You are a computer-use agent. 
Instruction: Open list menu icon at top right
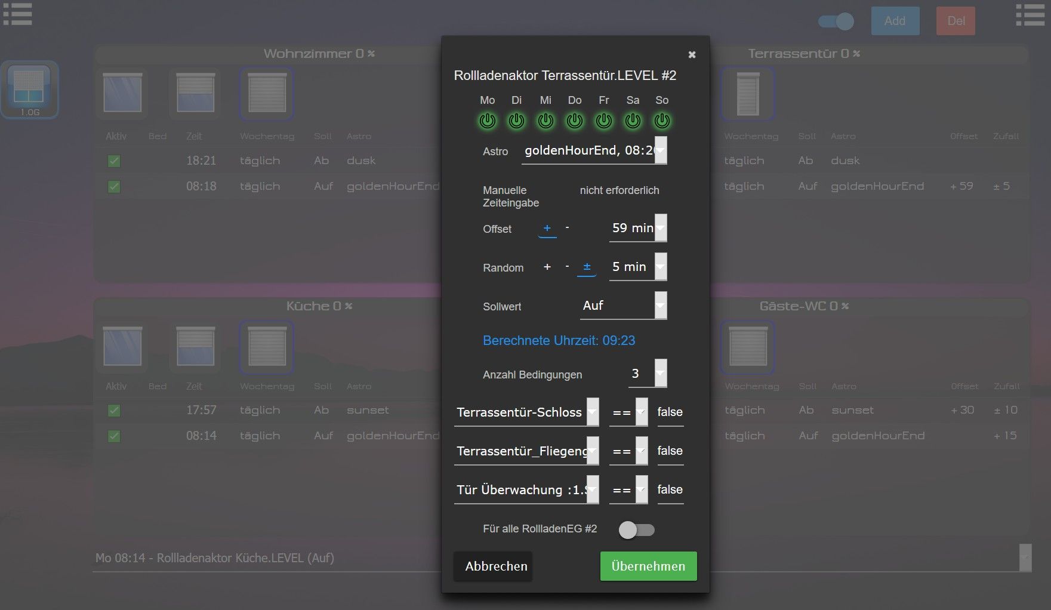click(x=1030, y=15)
